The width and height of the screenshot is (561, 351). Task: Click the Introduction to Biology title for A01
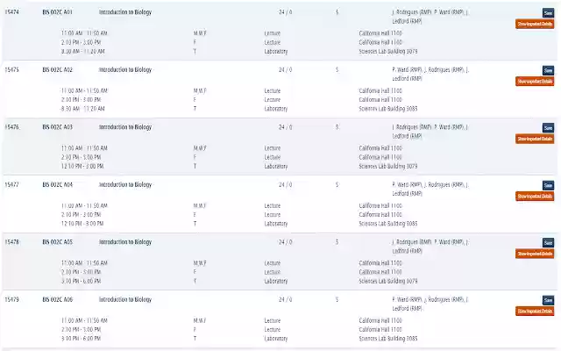tap(125, 12)
